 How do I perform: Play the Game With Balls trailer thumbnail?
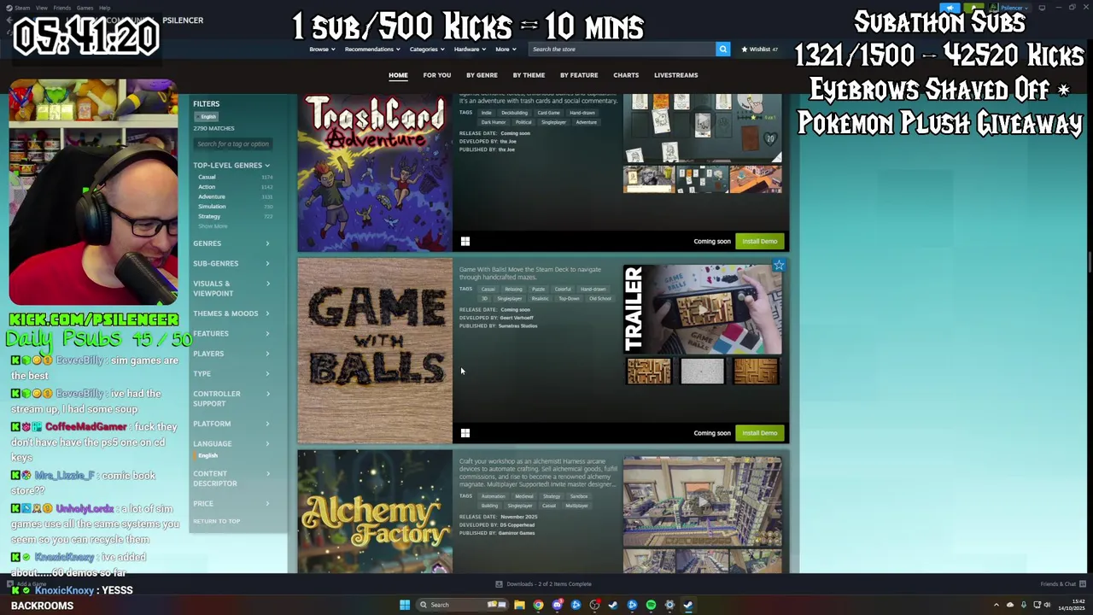point(702,309)
